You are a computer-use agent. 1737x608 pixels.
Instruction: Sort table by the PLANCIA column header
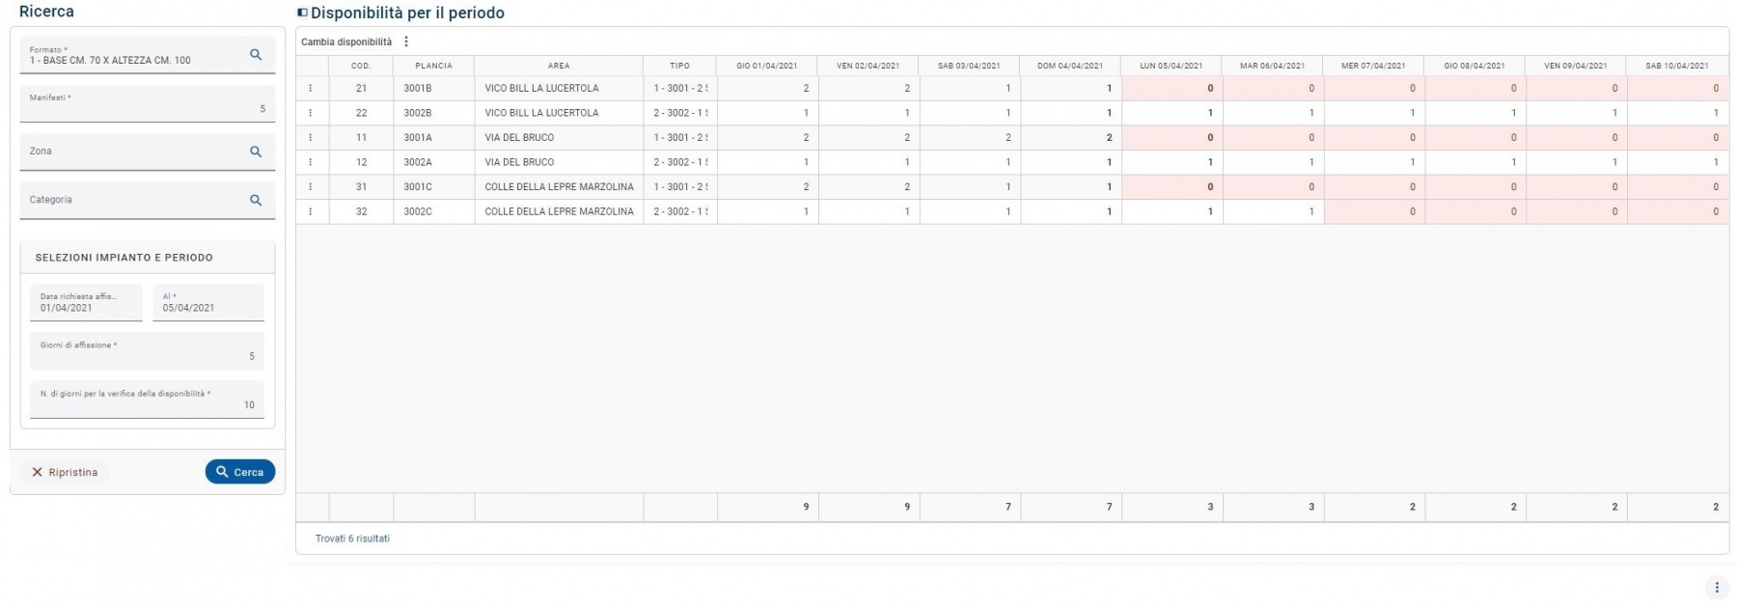click(434, 66)
